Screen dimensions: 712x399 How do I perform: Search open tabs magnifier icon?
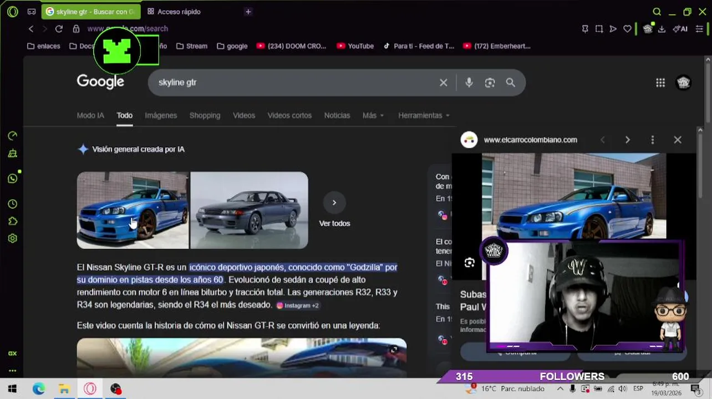point(657,12)
